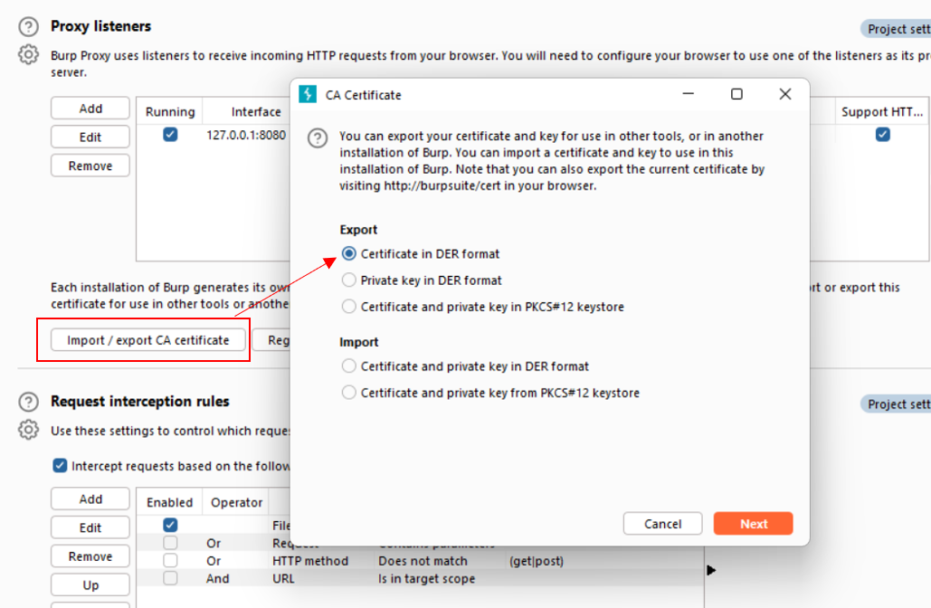The width and height of the screenshot is (931, 608).
Task: Click the Regenerate CA certificate button
Action: 271,340
